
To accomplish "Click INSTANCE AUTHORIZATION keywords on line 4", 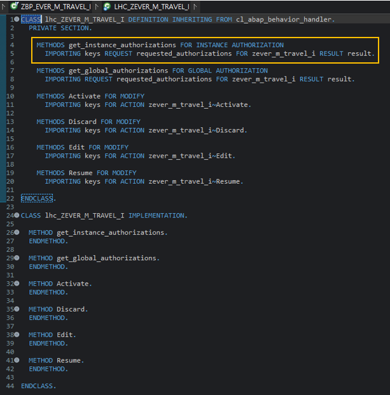I will [240, 45].
